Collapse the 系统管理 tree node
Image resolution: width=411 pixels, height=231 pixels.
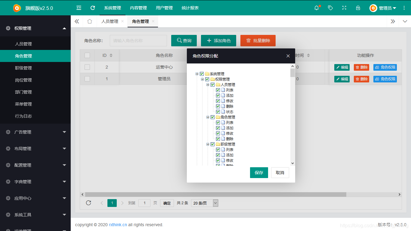pyautogui.click(x=197, y=74)
